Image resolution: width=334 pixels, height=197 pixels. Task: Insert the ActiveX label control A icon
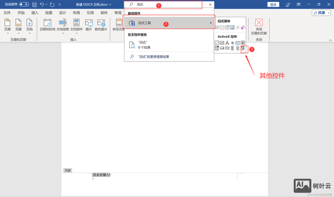point(227,43)
